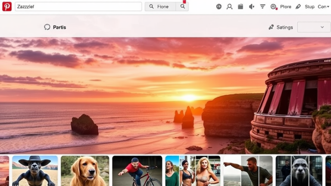Open Satings

pyautogui.click(x=281, y=27)
